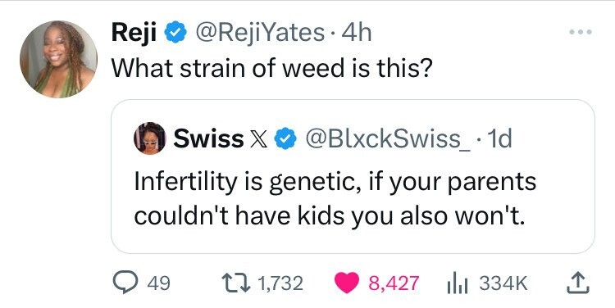Click the reply speech bubble icon

click(123, 283)
